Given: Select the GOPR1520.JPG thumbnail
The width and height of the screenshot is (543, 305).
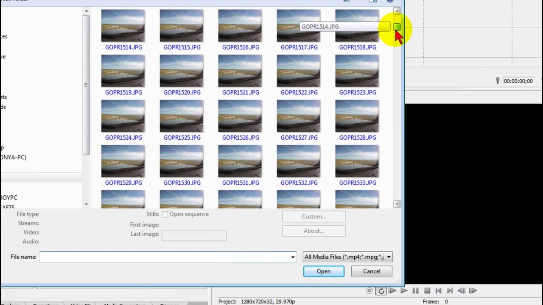Looking at the screenshot, I should pos(182,71).
